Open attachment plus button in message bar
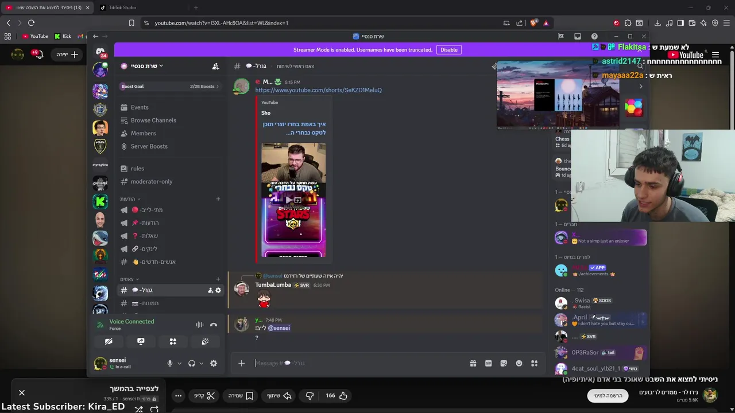 (241, 363)
